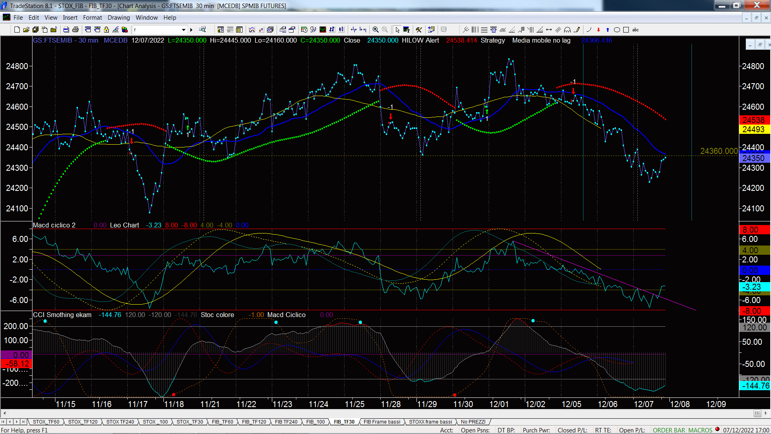Click the Macd ciclico 2 indicator label
Viewport: 771px width, 434px height.
[54, 225]
